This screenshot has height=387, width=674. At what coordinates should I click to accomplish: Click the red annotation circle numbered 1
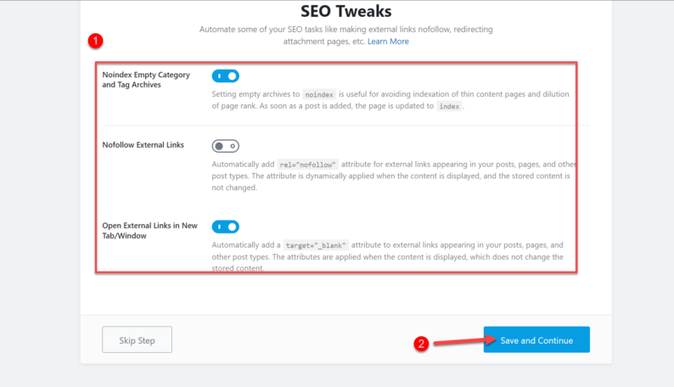coord(96,40)
